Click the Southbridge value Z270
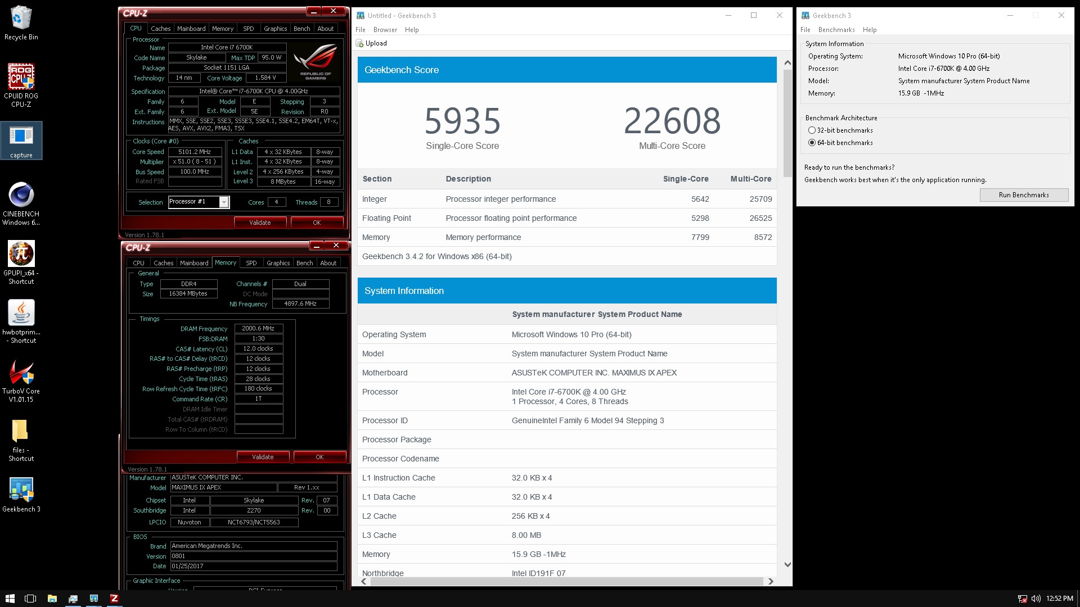The height and width of the screenshot is (607, 1080). 254,510
